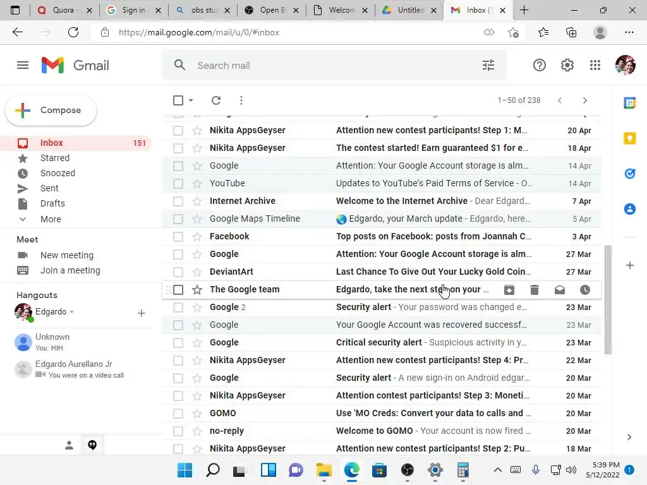Expand the collapsed side panel with the bottom-right arrow

point(629,437)
